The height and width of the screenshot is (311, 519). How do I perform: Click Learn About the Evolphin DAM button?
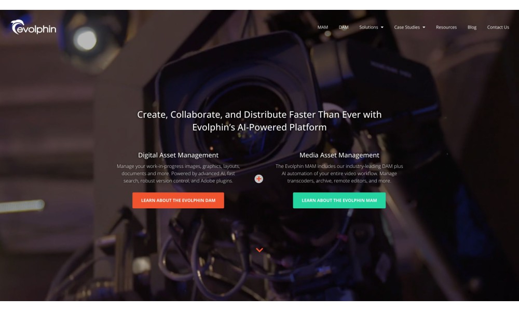(178, 200)
